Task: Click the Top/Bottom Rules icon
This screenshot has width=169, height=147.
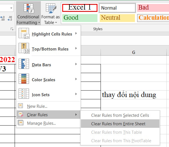Action: pos(24,48)
